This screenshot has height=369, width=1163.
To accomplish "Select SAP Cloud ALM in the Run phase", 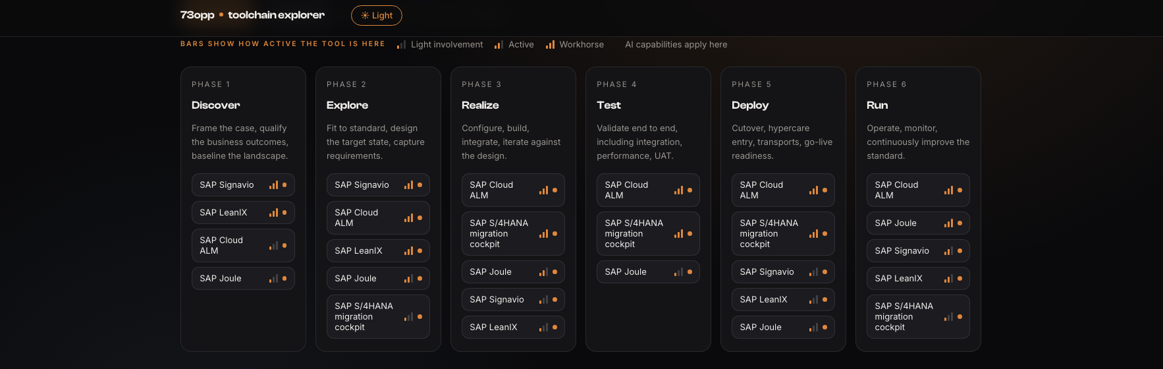I will pyautogui.click(x=918, y=190).
